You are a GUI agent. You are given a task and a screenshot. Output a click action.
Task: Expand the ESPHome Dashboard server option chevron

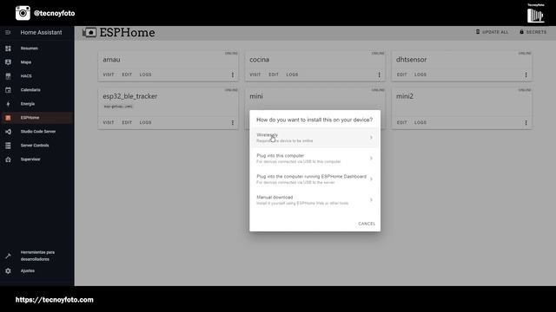tap(371, 179)
